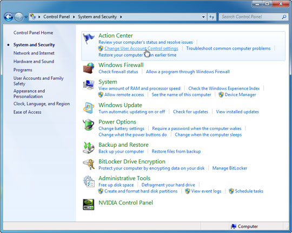The width and height of the screenshot is (292, 233).
Task: Click the search magnifier icon
Action: 284,17
